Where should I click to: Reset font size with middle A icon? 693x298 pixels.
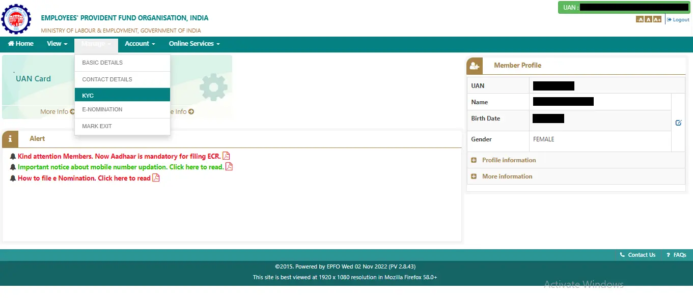pyautogui.click(x=648, y=19)
